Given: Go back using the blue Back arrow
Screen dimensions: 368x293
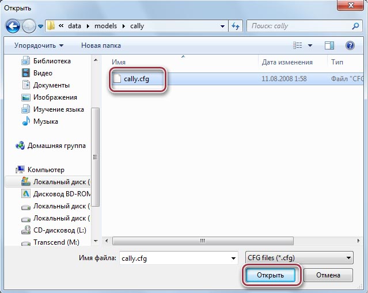Looking at the screenshot, I should (x=13, y=26).
